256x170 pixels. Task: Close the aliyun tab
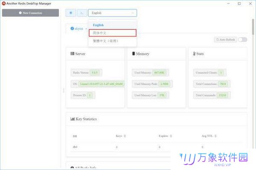[86, 29]
